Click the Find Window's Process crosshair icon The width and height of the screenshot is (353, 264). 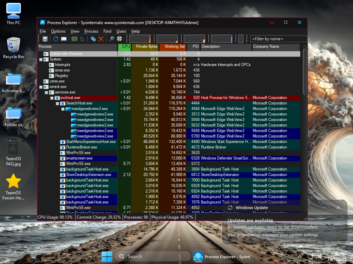click(120, 39)
